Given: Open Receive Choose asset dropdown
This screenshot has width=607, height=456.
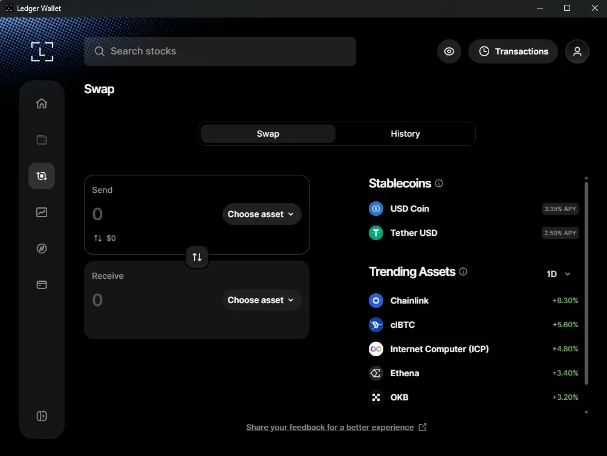Looking at the screenshot, I should click(262, 300).
